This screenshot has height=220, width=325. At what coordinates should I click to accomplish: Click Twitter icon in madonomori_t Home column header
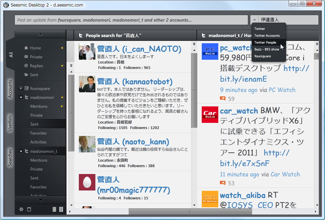pos(203,36)
